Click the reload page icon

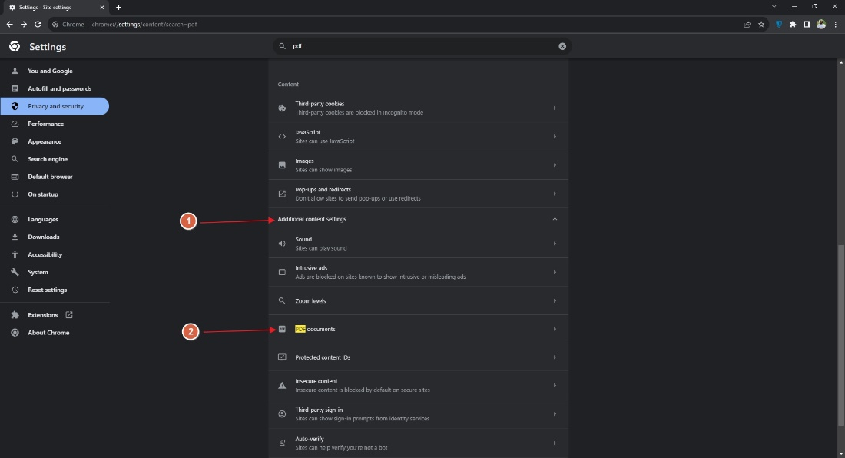(38, 24)
